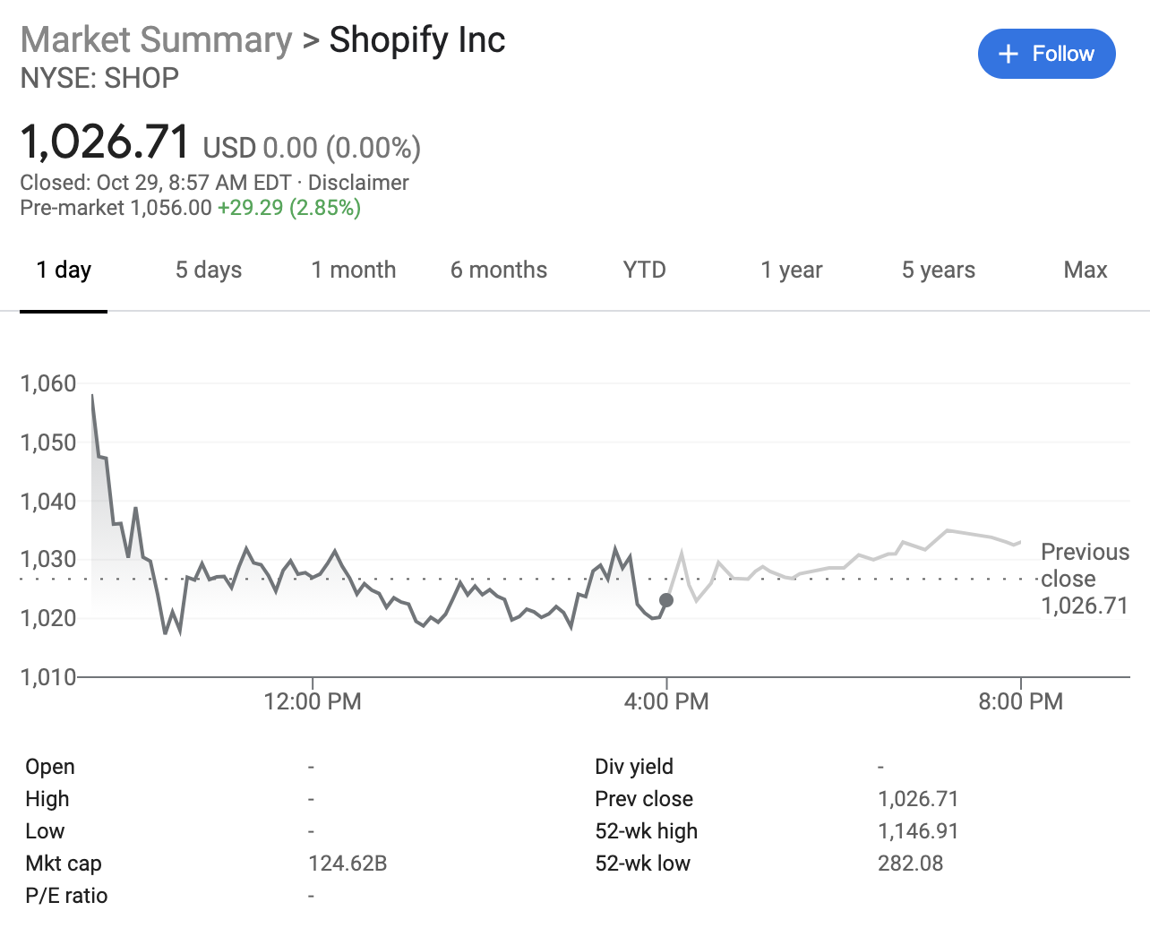Click the 52-wk high value

[x=918, y=831]
